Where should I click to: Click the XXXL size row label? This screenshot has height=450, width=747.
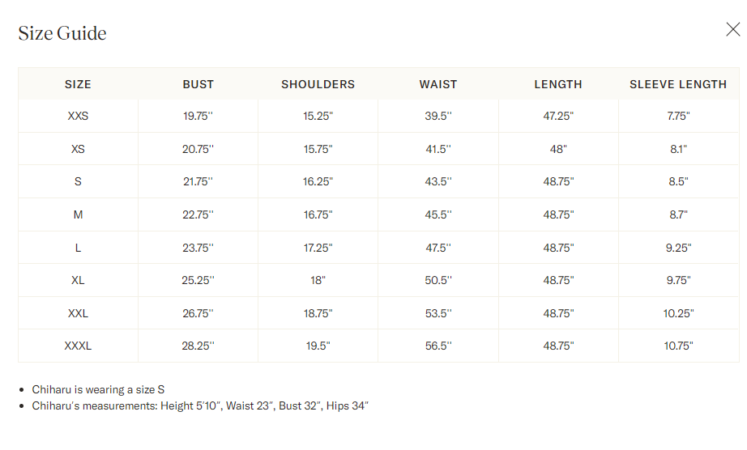78,346
